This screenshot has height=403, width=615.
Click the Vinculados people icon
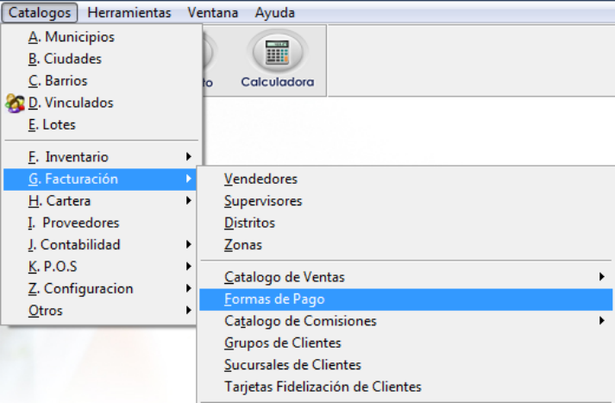[15, 104]
